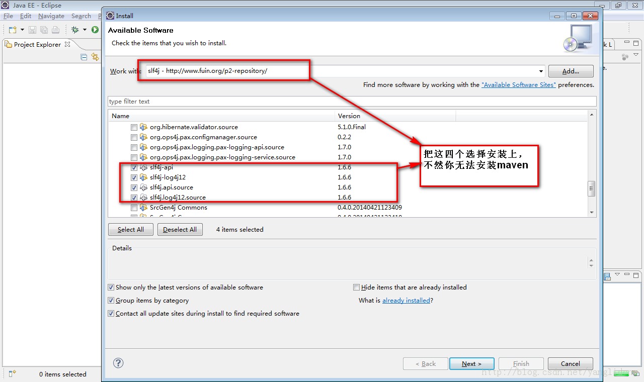Image resolution: width=644 pixels, height=382 pixels.
Task: Click the software list vertical scrollbar thumb
Action: pos(592,188)
